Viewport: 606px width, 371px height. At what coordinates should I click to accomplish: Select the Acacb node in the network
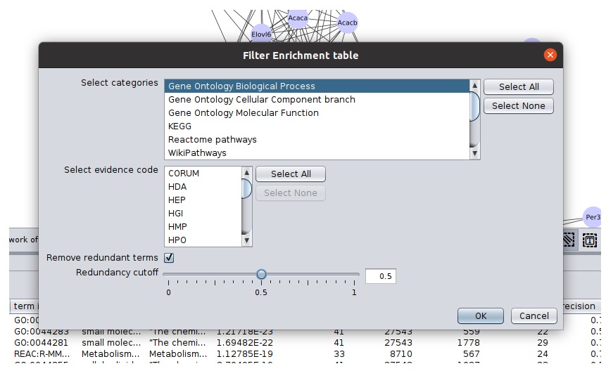[x=348, y=22]
